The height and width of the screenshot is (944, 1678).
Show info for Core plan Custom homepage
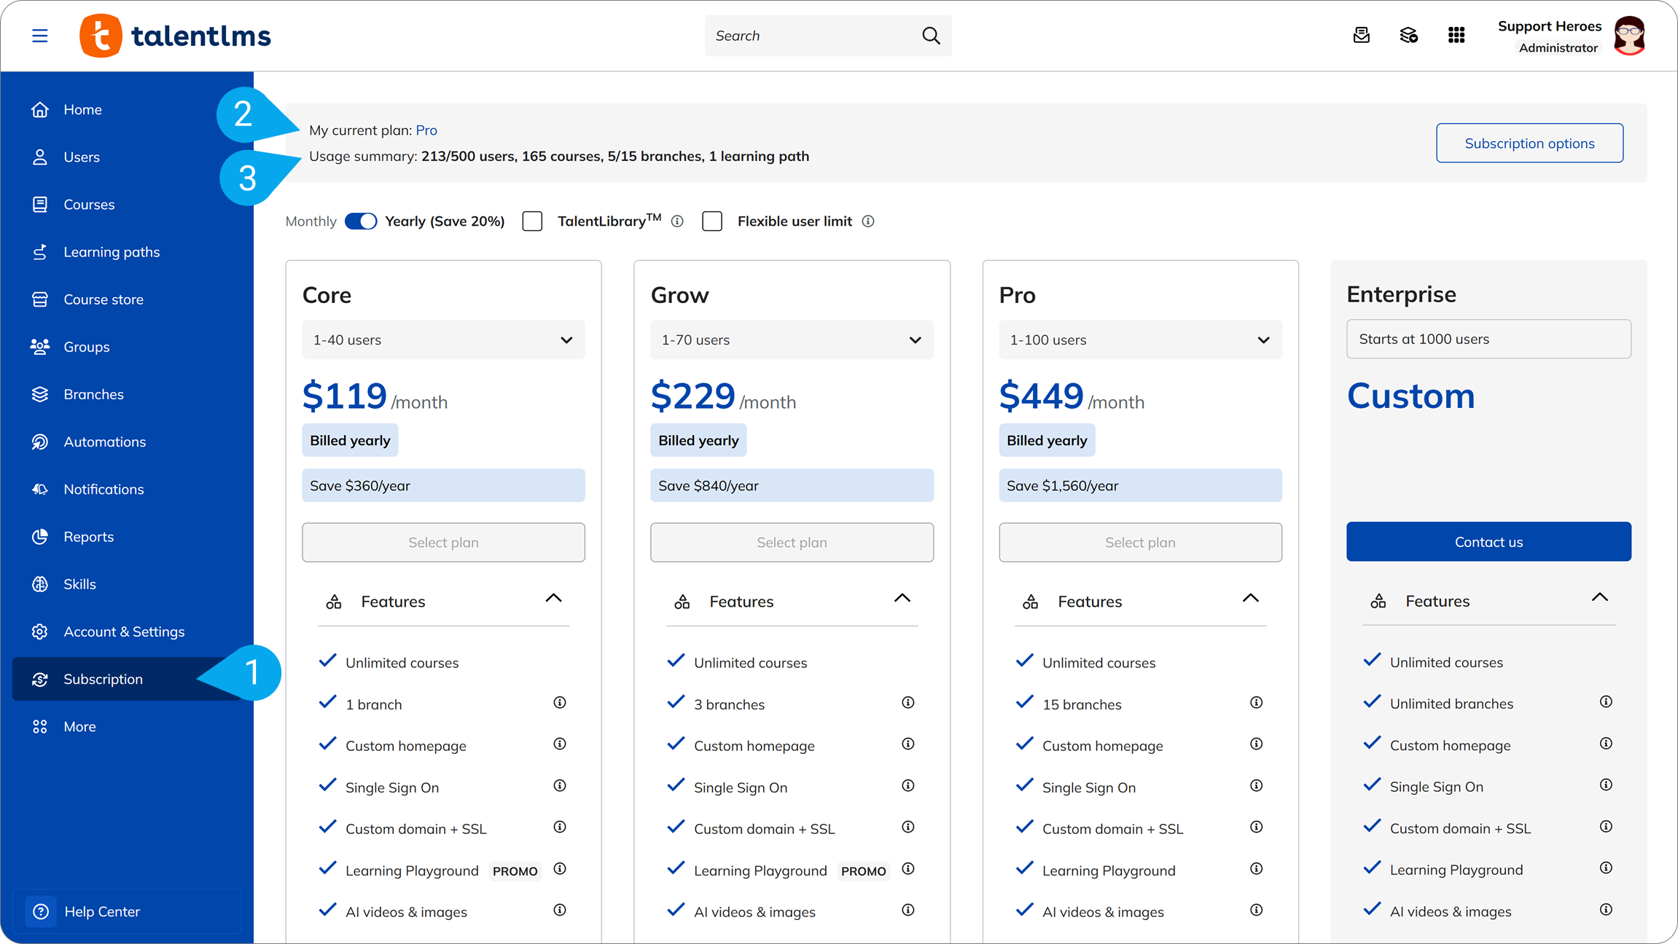pos(560,744)
